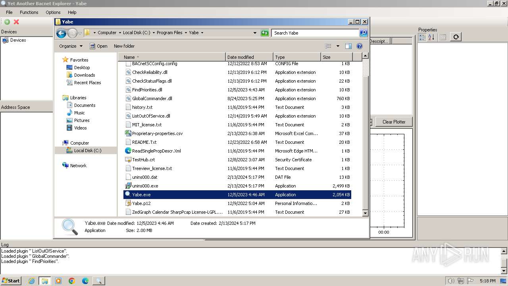Click the Clear Plotter button
This screenshot has height=286, width=508.
(394, 122)
